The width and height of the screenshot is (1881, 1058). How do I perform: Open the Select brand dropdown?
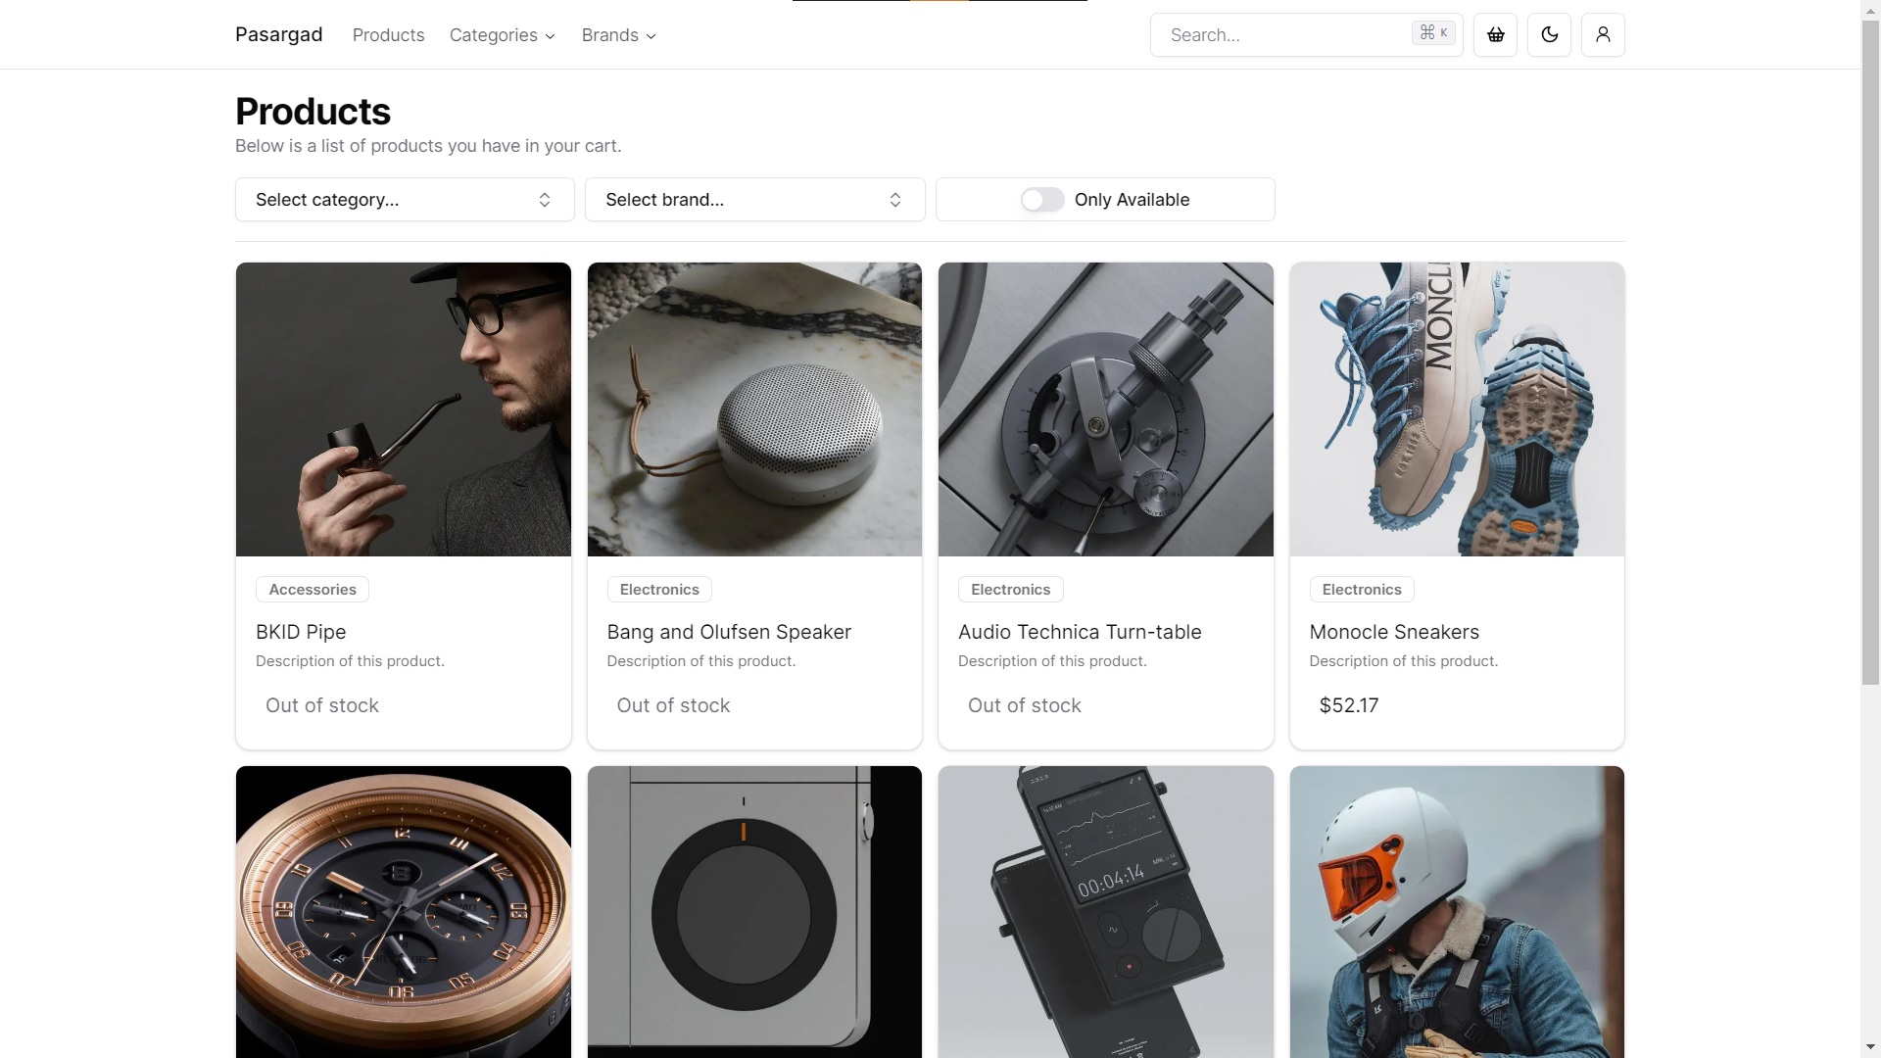[754, 200]
